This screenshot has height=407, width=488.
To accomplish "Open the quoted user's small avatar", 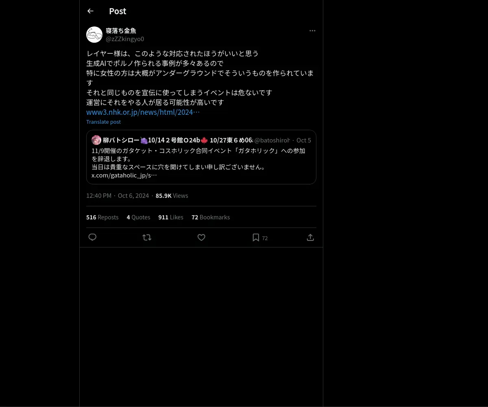I will 96,140.
